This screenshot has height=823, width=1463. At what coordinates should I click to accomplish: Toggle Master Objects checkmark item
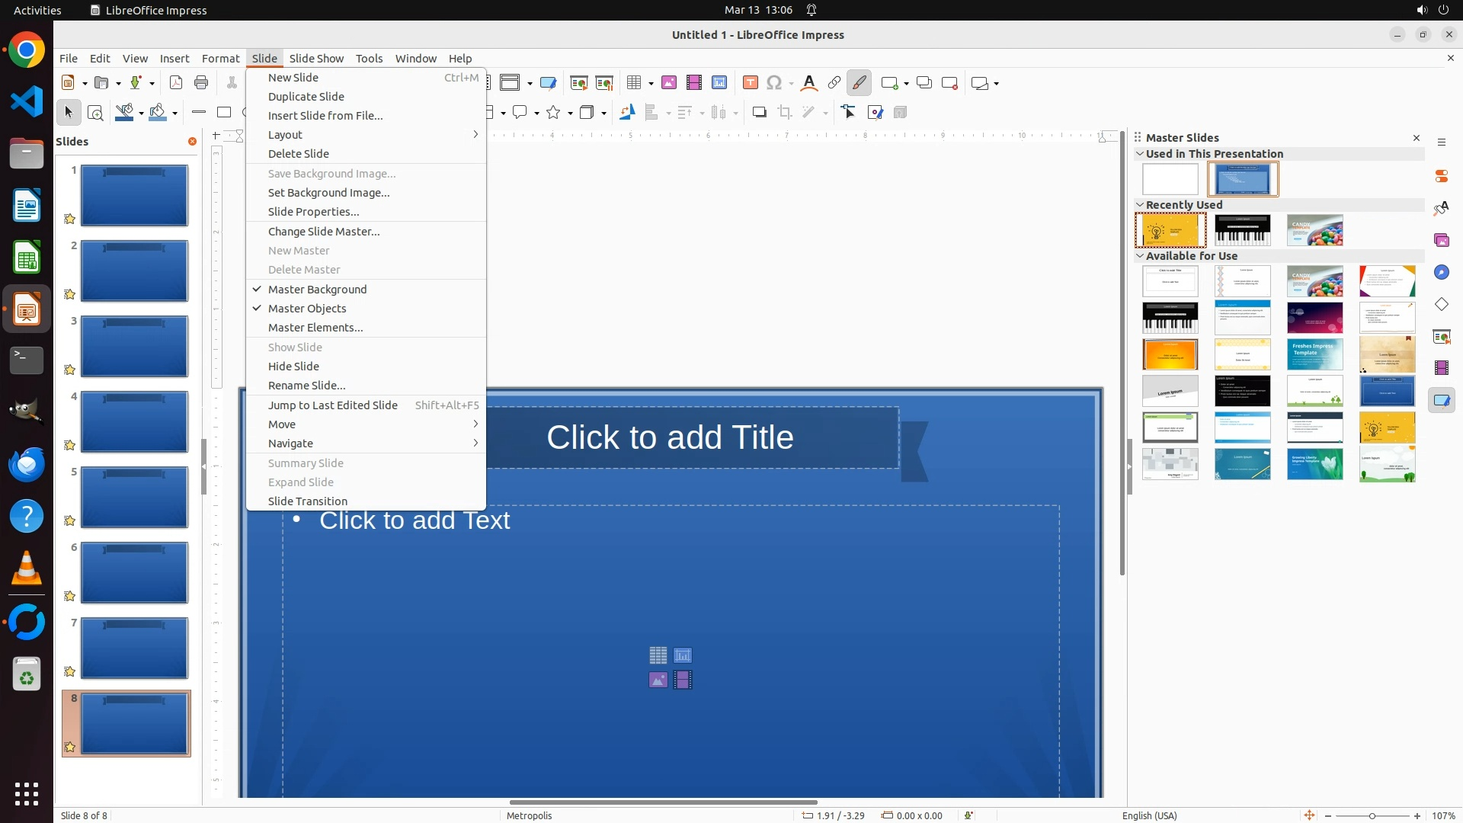(307, 309)
